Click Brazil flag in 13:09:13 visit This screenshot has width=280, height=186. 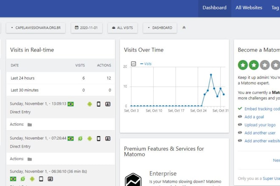pos(70,104)
